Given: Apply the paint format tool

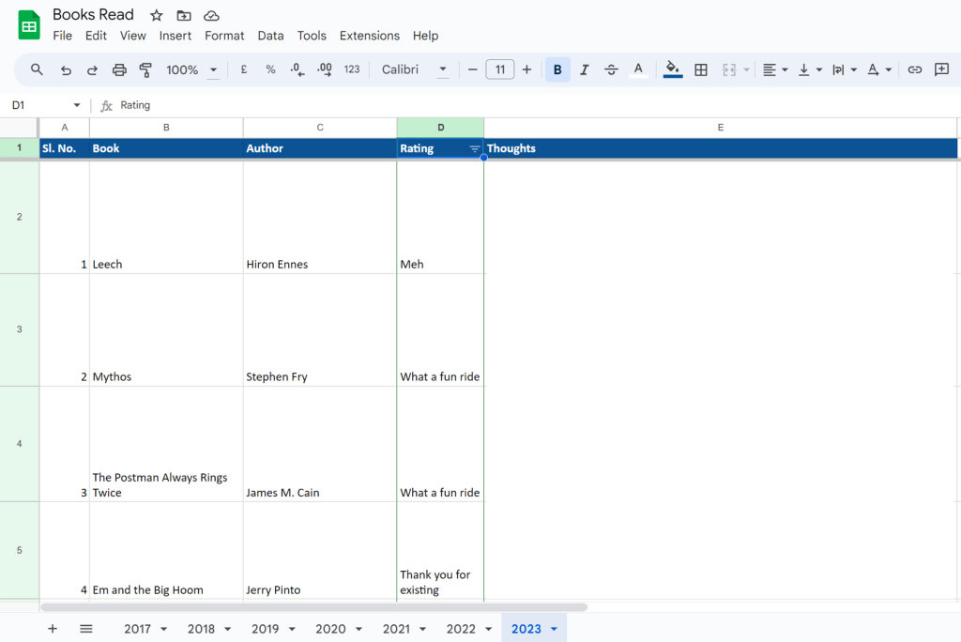Looking at the screenshot, I should point(145,69).
